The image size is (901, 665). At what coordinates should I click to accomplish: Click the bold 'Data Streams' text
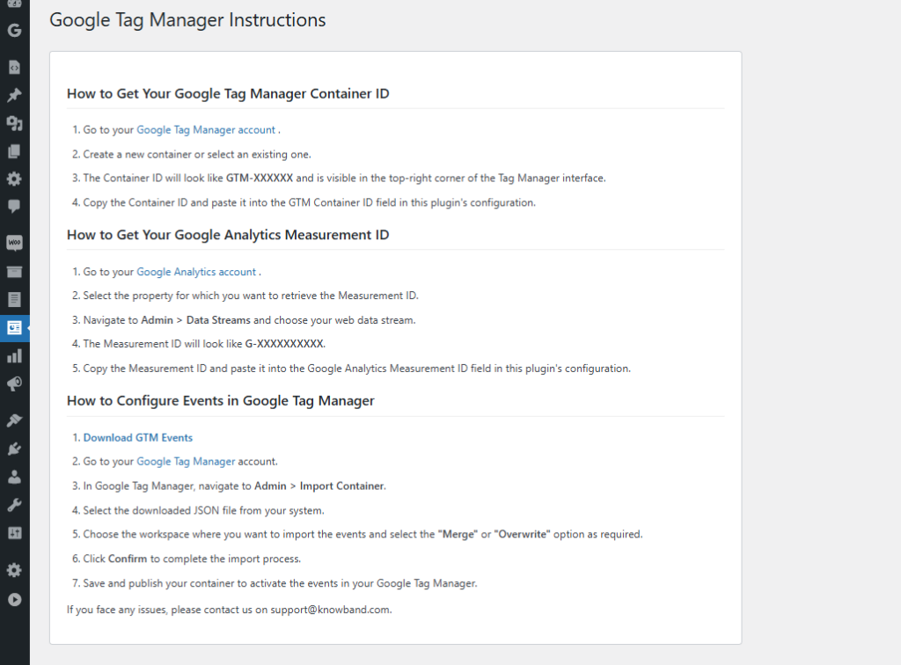coord(218,320)
